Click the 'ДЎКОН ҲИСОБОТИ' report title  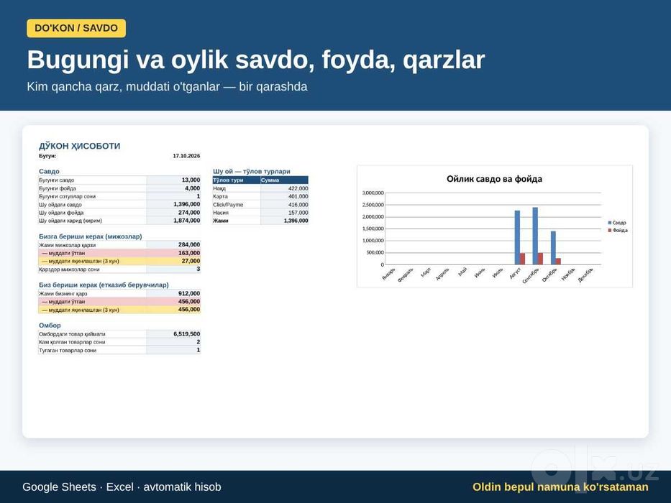click(x=80, y=146)
